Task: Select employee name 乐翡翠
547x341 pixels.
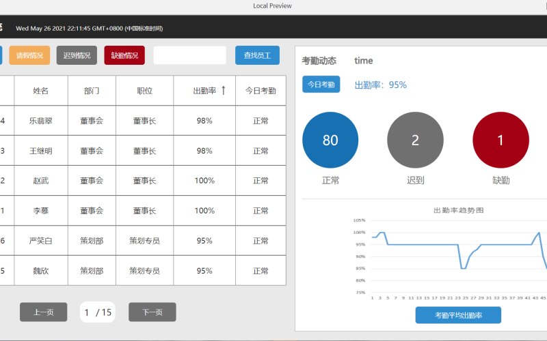Action: point(41,121)
